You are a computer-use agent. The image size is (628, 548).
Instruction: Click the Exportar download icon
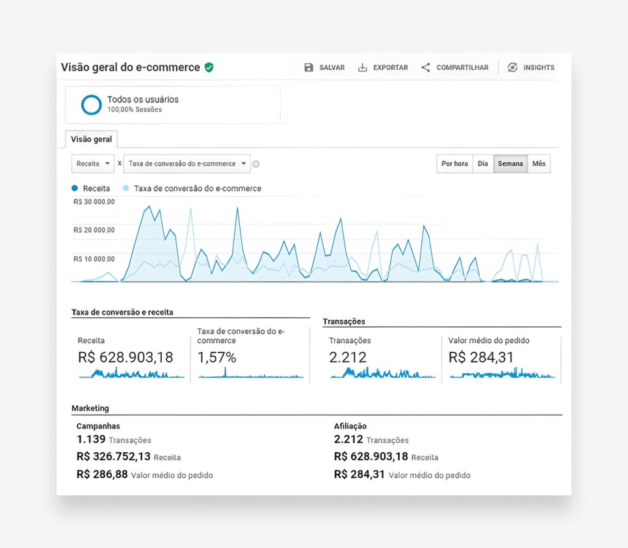tap(361, 67)
